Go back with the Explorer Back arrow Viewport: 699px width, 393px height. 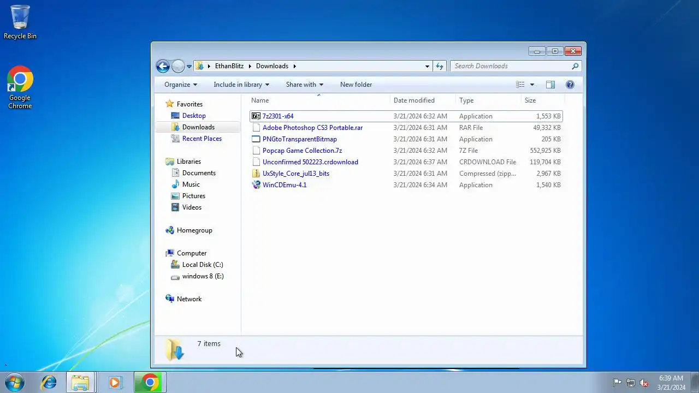(x=163, y=66)
